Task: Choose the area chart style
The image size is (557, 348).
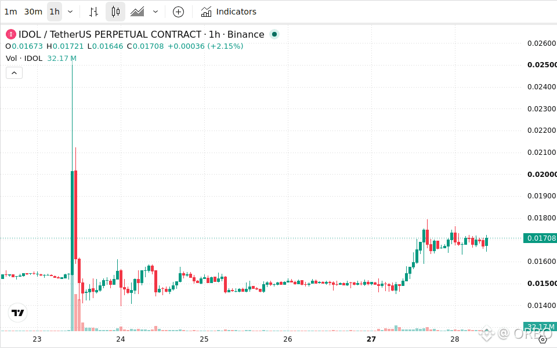Action: point(137,12)
